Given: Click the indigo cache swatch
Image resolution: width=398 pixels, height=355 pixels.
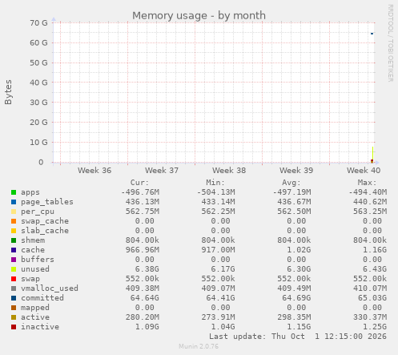Looking at the screenshot, I should [14, 250].
